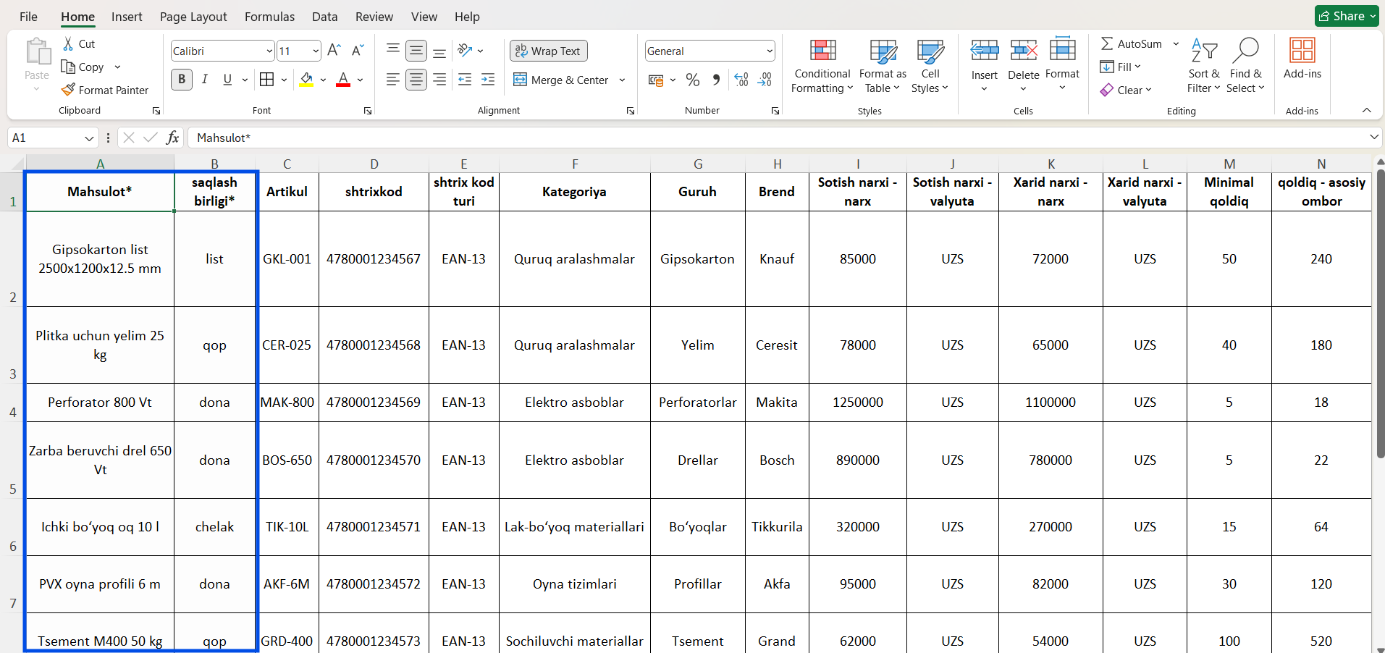Expand the font name Calibri dropdown
Viewport: 1385px width, 653px height.
click(269, 51)
